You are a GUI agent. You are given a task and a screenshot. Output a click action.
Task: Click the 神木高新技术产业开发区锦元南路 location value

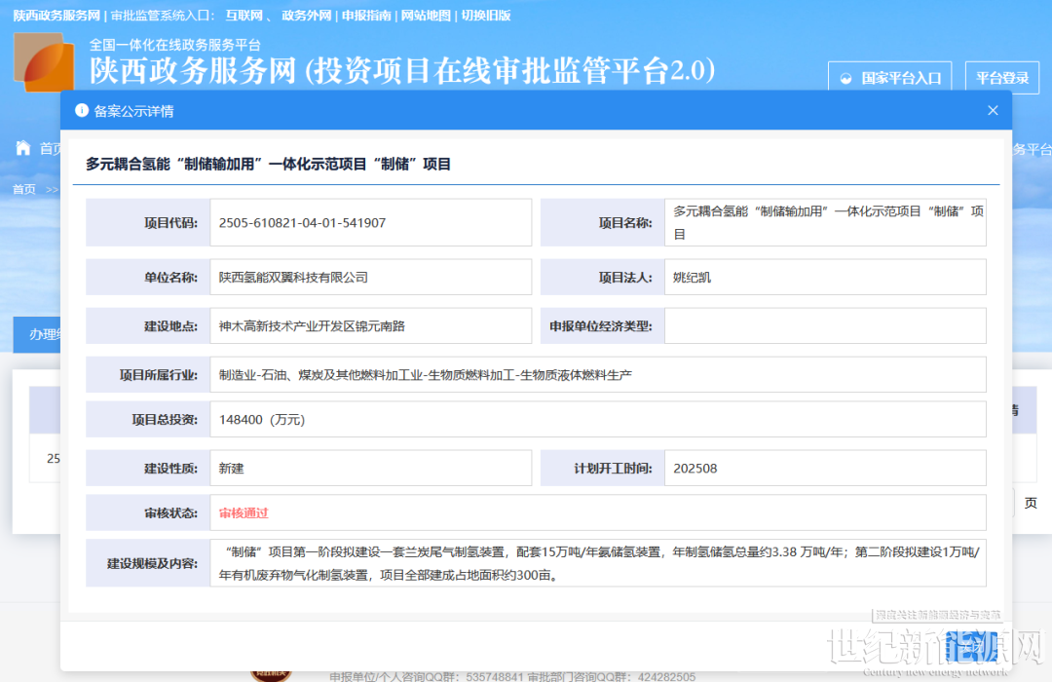[x=312, y=326]
